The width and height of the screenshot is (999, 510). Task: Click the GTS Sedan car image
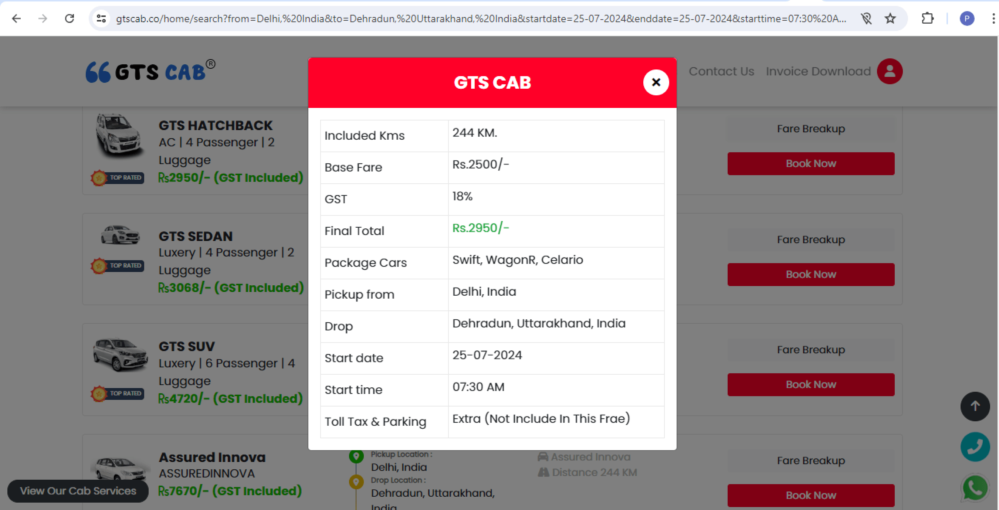(120, 235)
